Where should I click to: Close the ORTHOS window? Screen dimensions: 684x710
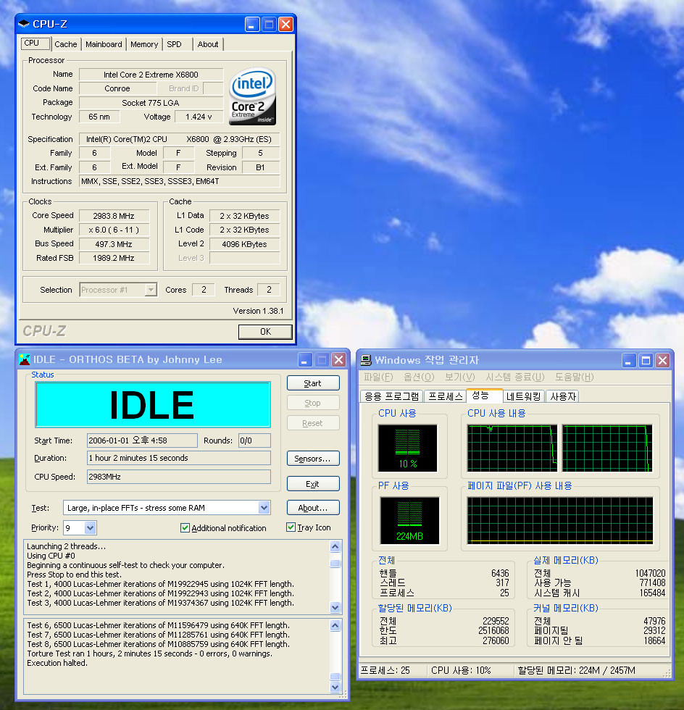pos(339,360)
